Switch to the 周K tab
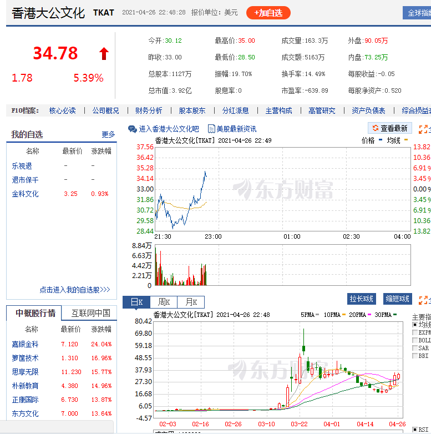Image resolution: width=431 pixels, height=434 pixels. pos(164,302)
